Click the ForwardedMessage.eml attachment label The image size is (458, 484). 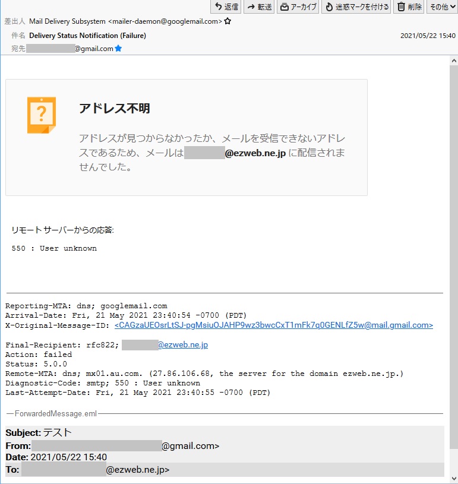click(x=52, y=413)
